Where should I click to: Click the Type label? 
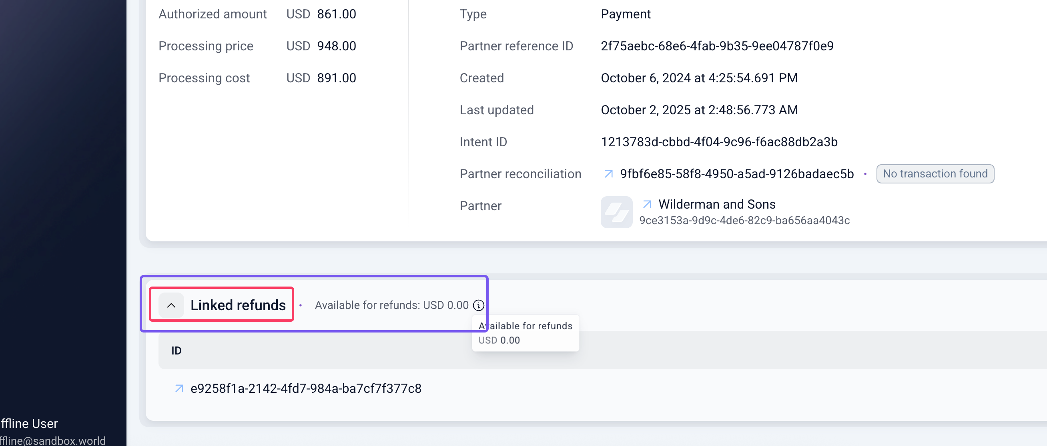[473, 14]
